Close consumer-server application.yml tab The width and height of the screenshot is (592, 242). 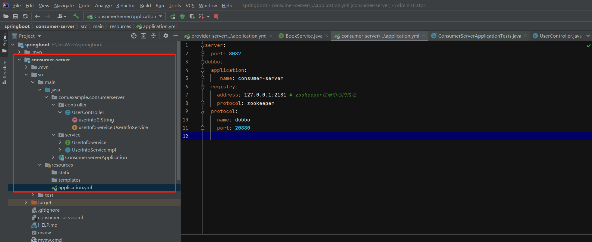pos(424,36)
